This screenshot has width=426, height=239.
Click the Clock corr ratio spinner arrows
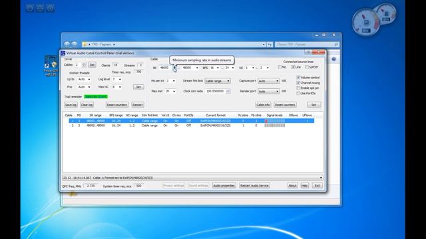point(228,92)
